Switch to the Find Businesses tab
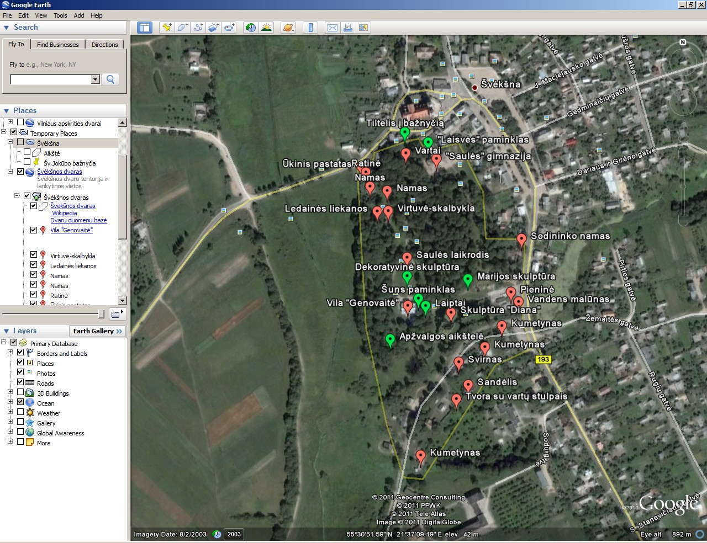Image resolution: width=707 pixels, height=543 pixels. coord(57,45)
